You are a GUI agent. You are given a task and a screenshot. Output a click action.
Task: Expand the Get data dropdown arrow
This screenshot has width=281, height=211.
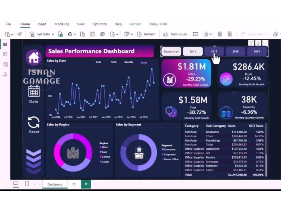(x=53, y=34)
